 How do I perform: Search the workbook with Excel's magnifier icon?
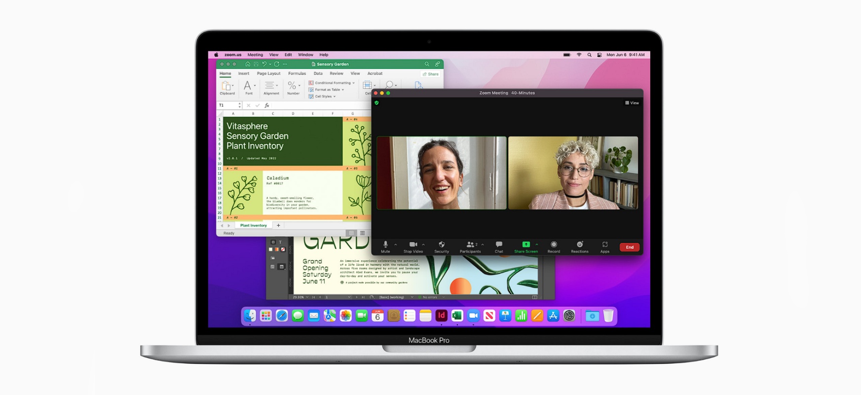[427, 64]
